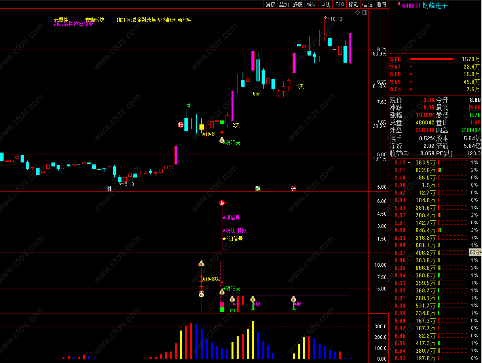The height and width of the screenshot is (363, 482).
Task: Click the 元器件 sector tag
Action: point(61,20)
